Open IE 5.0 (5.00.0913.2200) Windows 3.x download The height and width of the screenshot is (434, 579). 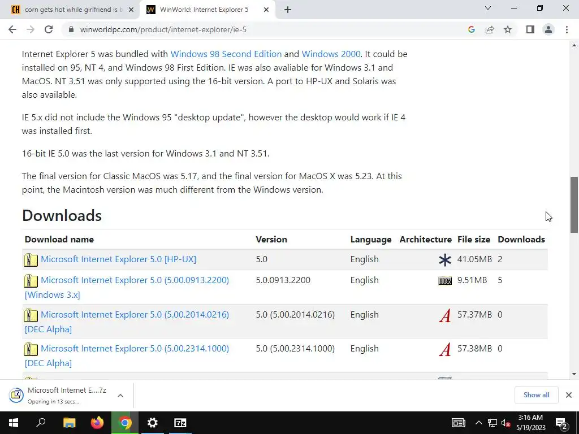[135, 280]
